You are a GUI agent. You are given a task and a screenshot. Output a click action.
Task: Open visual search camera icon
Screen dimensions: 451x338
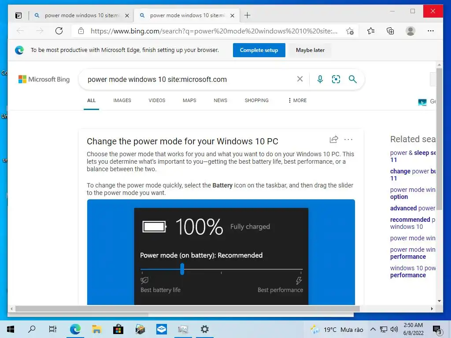(x=336, y=79)
